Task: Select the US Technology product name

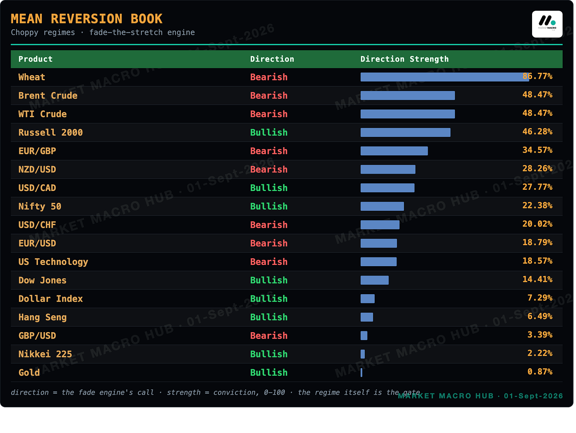Action: [x=53, y=262]
